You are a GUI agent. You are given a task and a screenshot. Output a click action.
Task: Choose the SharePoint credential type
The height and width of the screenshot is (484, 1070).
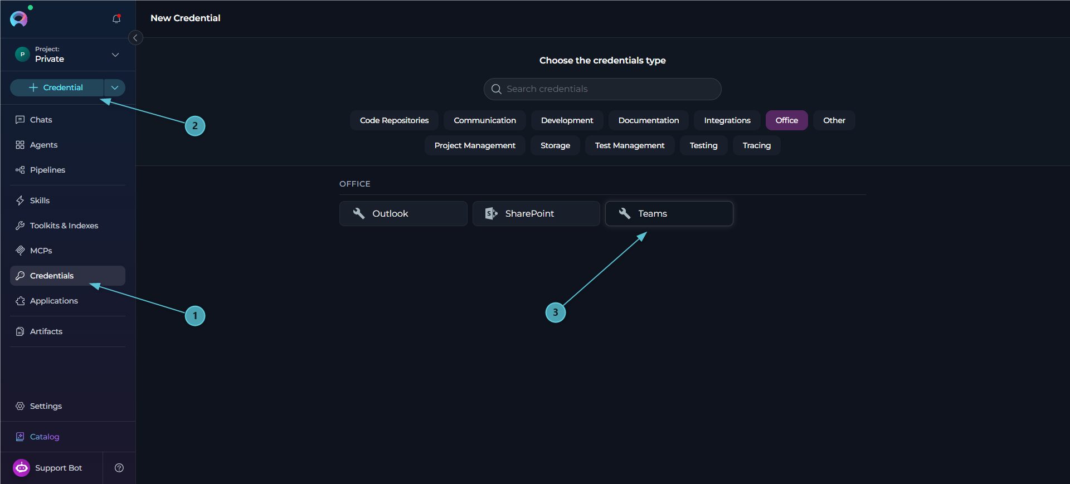536,213
